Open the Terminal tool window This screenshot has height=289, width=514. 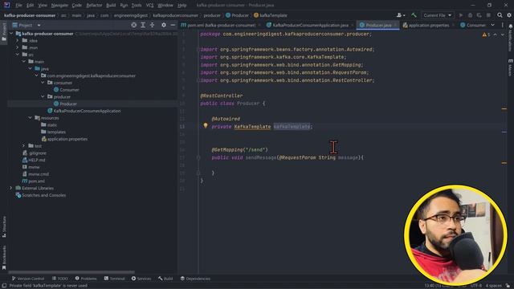click(114, 279)
